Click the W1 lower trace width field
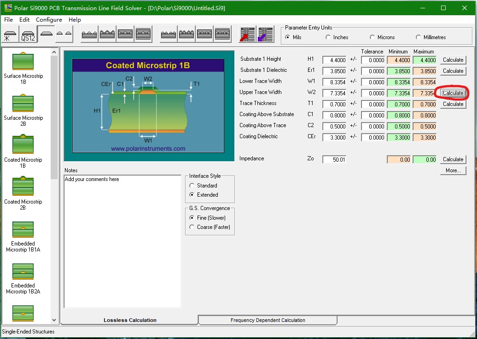The width and height of the screenshot is (477, 339). (334, 82)
